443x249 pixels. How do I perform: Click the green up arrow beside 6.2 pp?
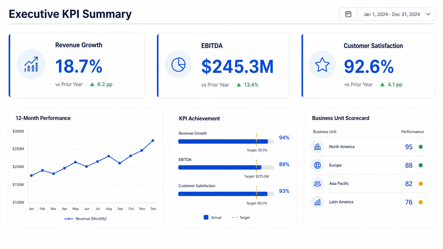coord(92,84)
